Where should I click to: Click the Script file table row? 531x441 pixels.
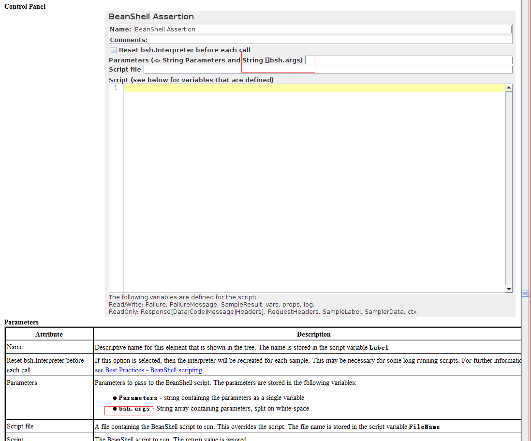pos(48,426)
